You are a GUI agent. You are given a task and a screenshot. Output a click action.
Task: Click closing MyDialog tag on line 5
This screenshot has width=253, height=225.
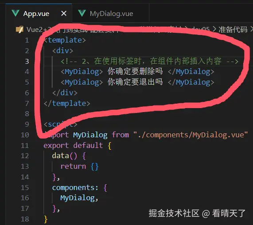tap(191, 82)
